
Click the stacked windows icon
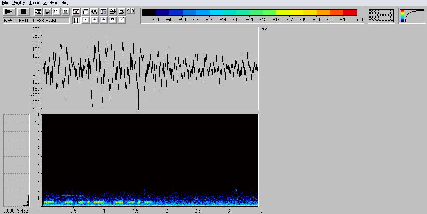(x=38, y=12)
